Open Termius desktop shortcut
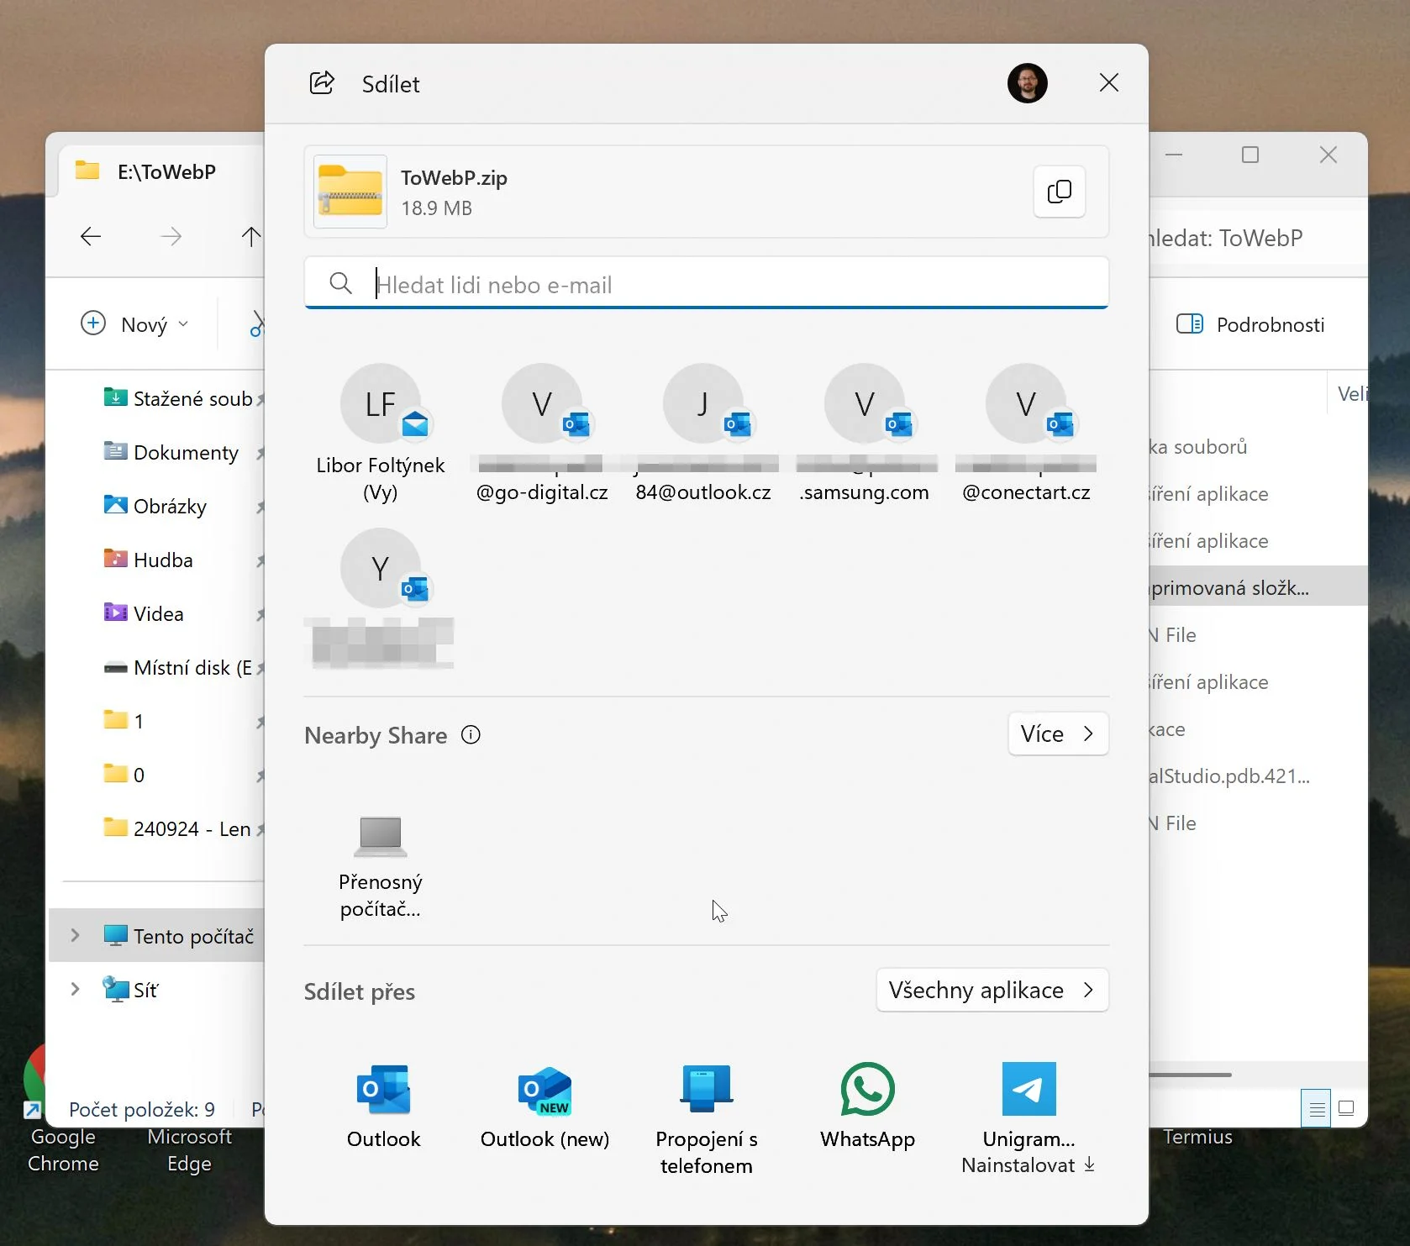This screenshot has width=1410, height=1246. [x=1197, y=1137]
